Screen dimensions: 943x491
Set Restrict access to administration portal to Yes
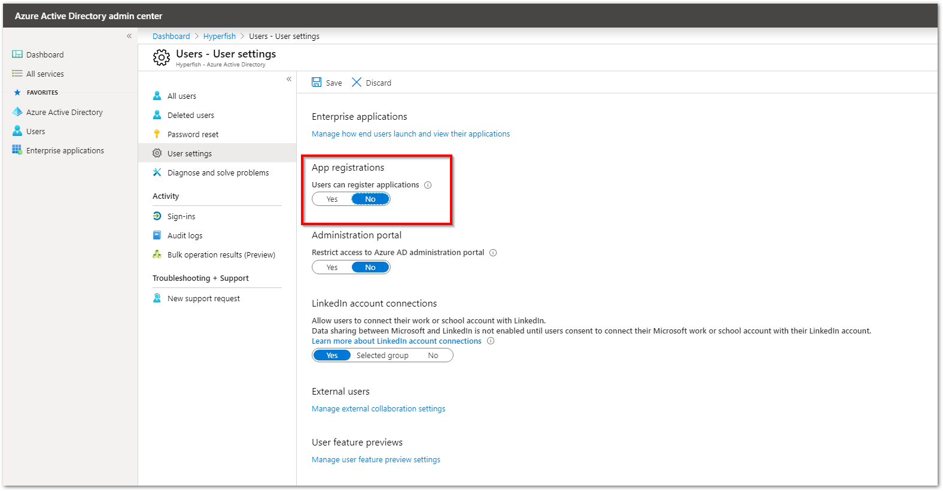[x=332, y=268]
